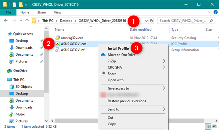Expand the ribbon with the chevron
This screenshot has height=130, width=219.
coord(209,12)
